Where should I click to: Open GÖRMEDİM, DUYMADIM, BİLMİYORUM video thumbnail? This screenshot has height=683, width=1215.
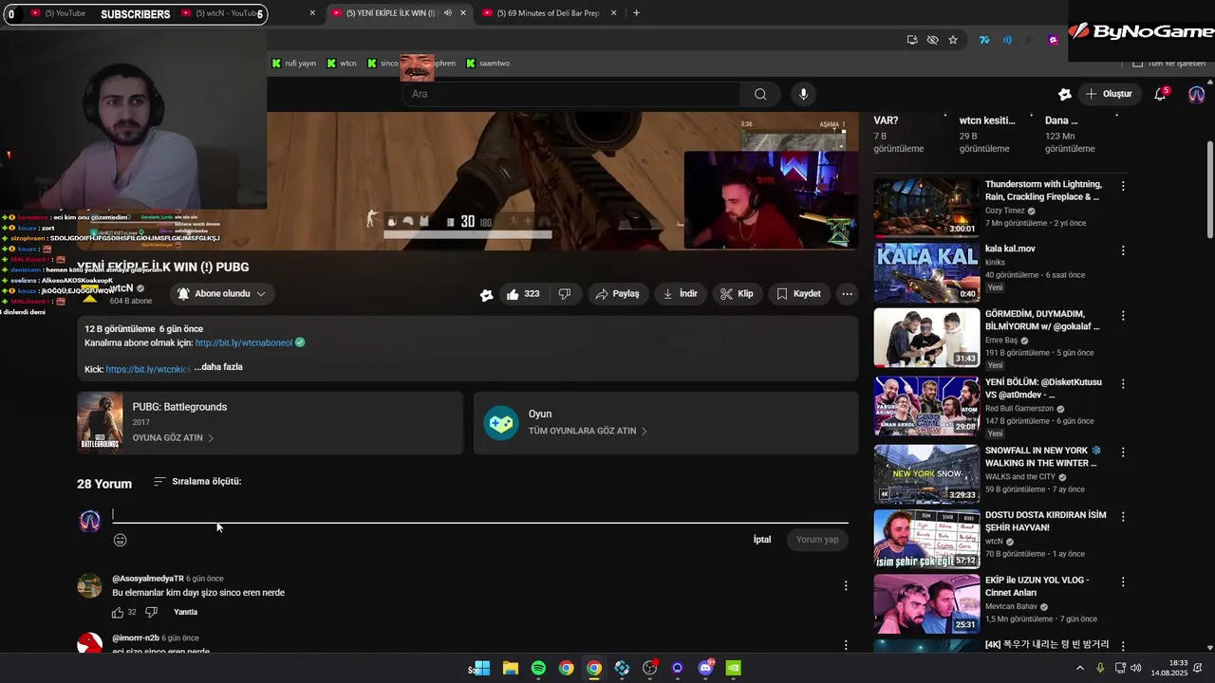coord(926,338)
